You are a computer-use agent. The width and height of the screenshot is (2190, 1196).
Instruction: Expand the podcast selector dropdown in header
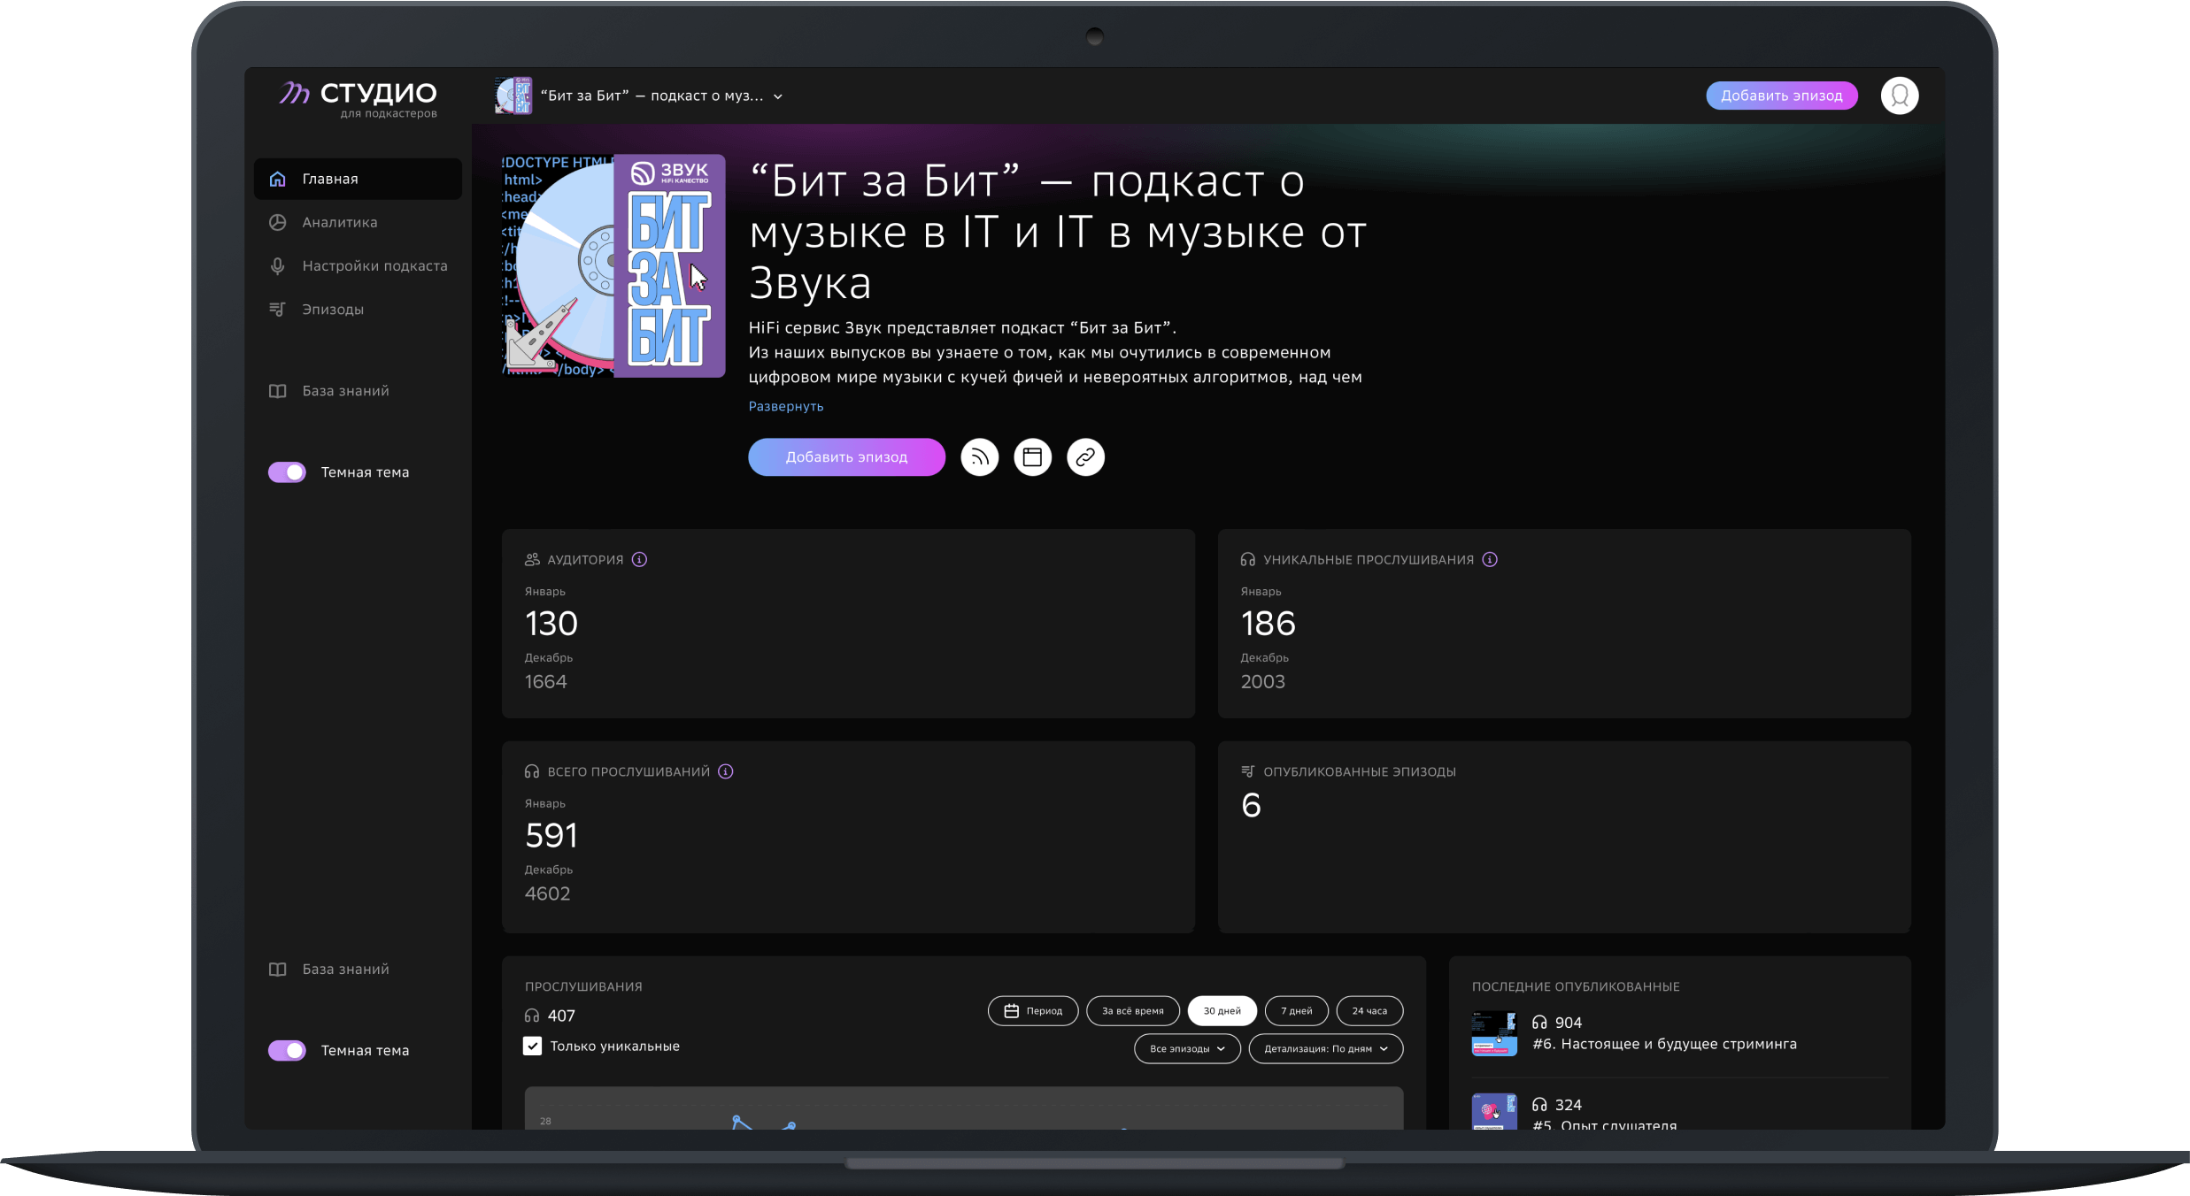[778, 96]
